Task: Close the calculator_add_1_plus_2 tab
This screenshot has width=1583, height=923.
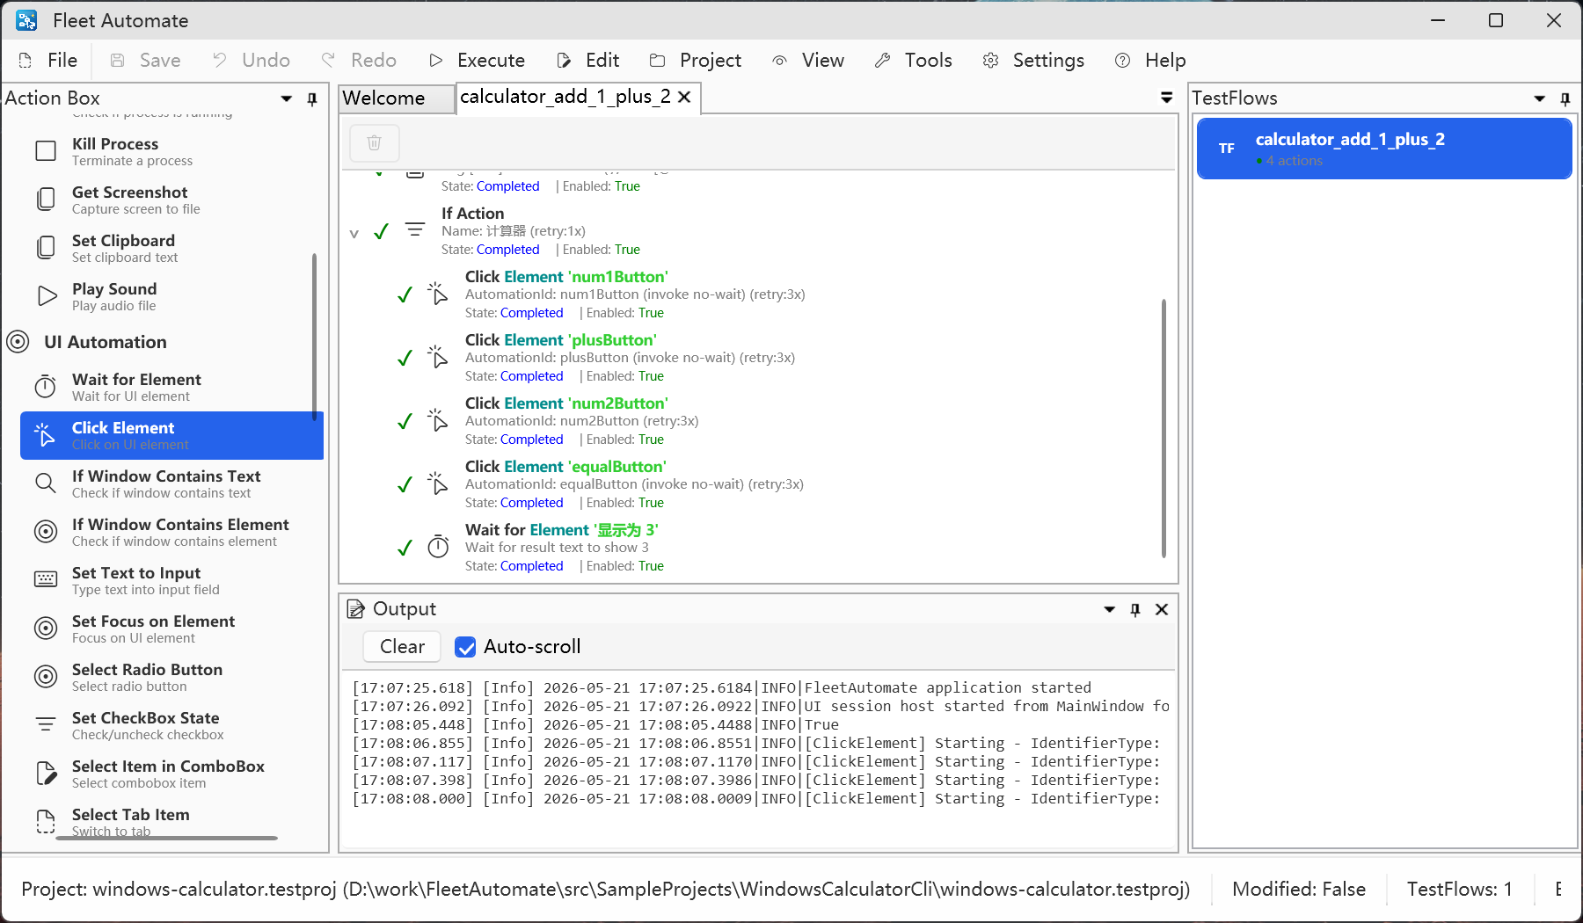Action: tap(684, 97)
